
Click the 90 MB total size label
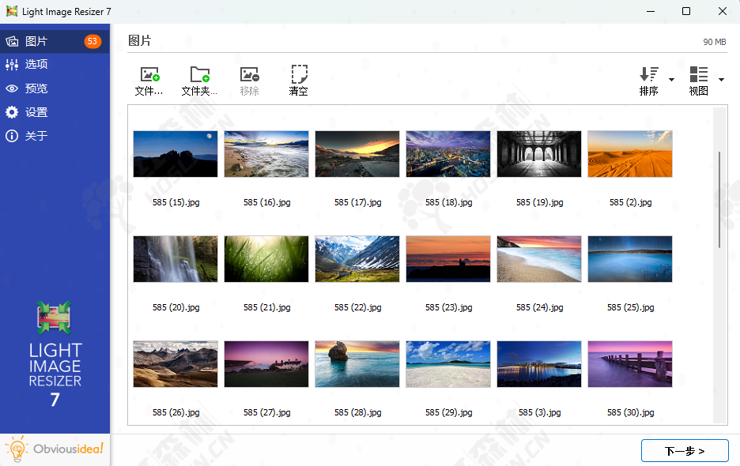[715, 42]
